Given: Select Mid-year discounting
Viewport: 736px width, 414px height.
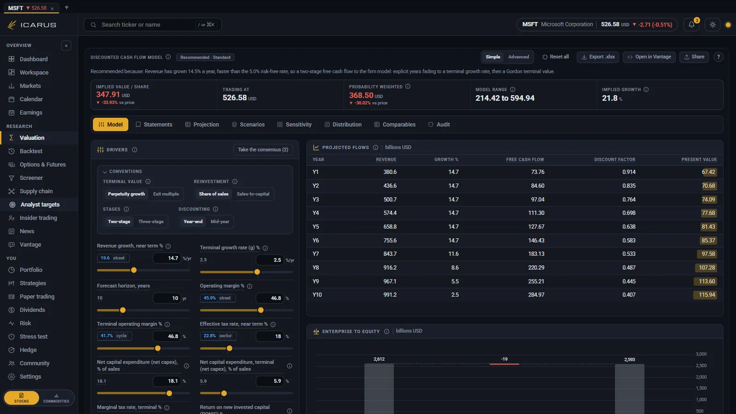Looking at the screenshot, I should pos(220,222).
